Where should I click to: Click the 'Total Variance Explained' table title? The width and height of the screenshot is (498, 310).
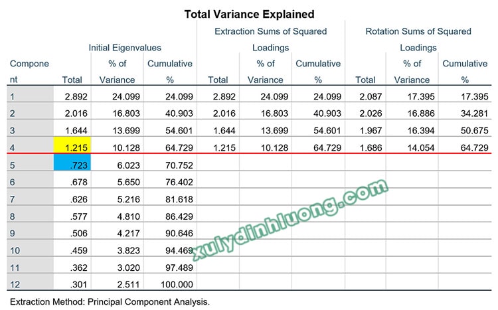click(x=249, y=15)
